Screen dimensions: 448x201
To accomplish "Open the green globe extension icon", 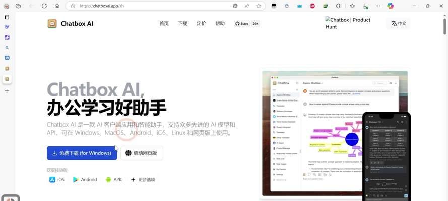I will coord(325,6).
